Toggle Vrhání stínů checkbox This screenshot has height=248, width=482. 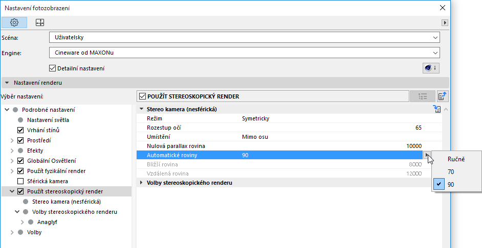pyautogui.click(x=20, y=130)
